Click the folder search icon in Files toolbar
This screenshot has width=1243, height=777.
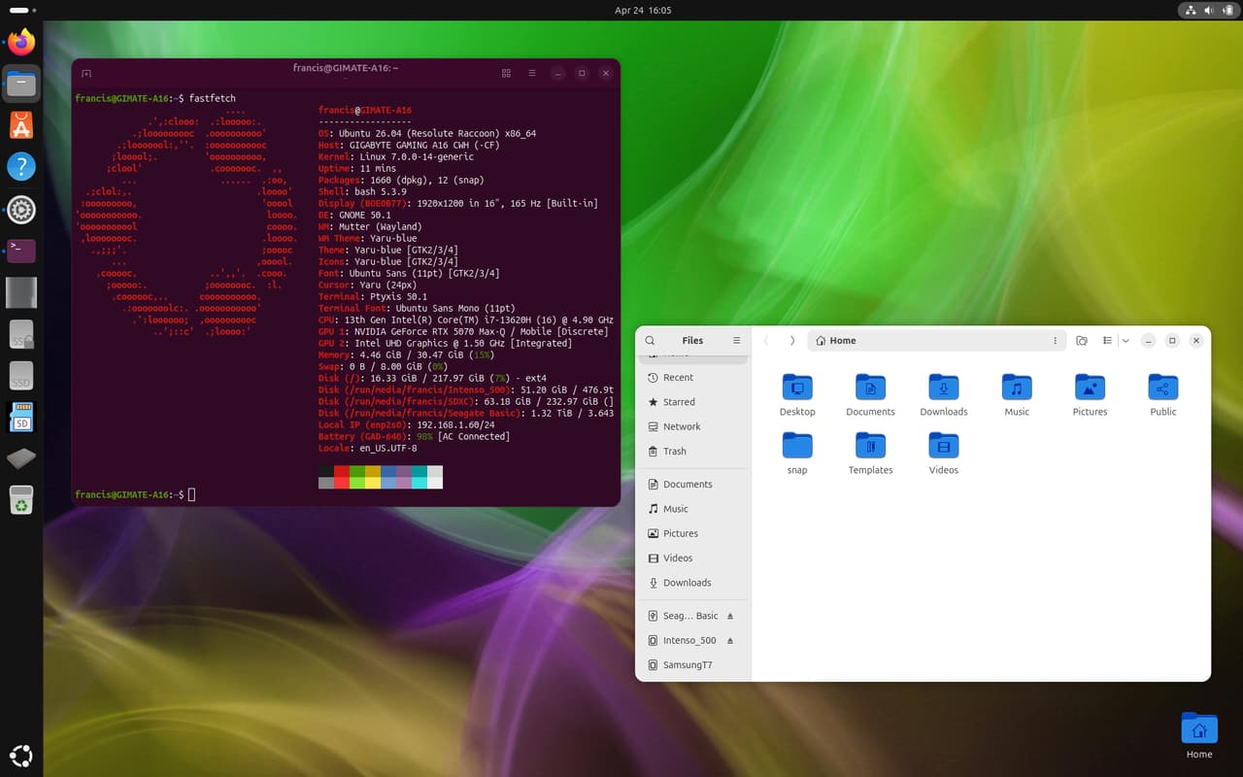click(1082, 341)
